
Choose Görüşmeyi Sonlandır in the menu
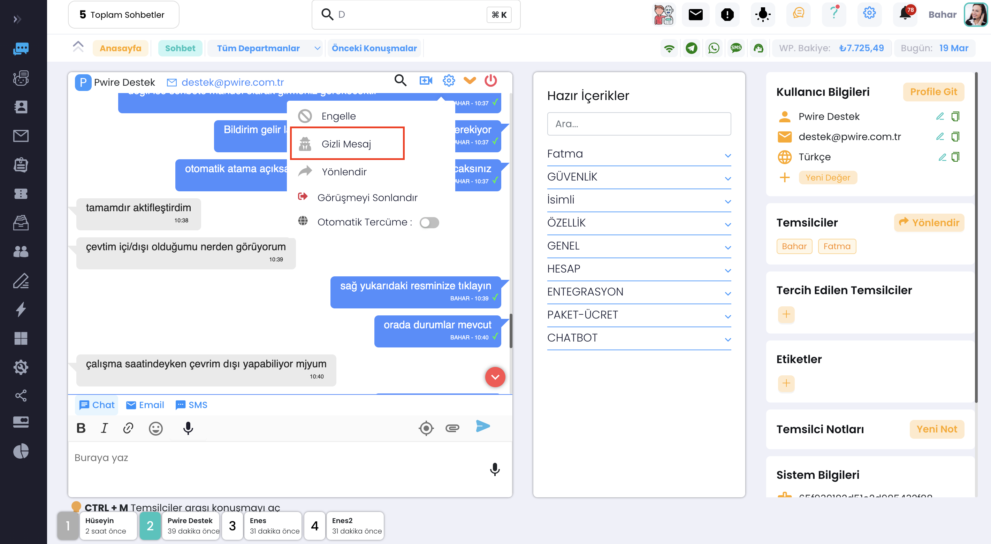coord(367,197)
